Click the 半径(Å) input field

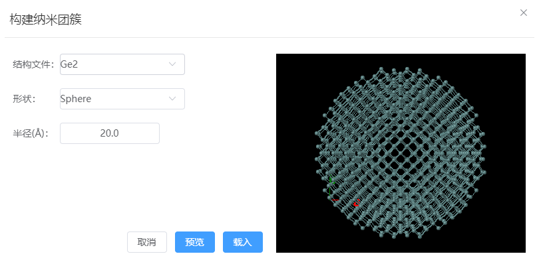[110, 133]
